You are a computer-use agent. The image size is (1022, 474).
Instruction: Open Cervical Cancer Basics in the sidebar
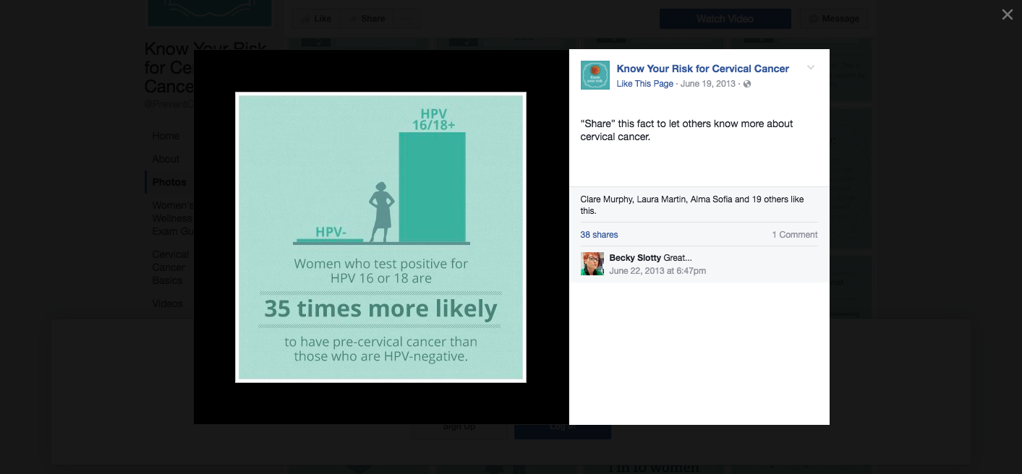169,267
